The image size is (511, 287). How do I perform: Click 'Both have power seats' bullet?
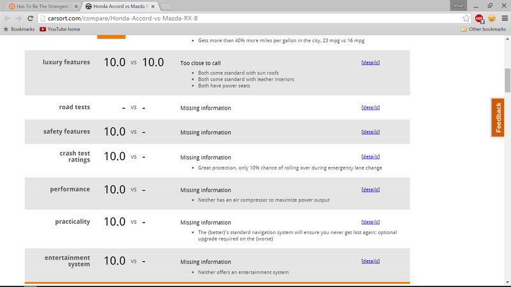coord(224,85)
